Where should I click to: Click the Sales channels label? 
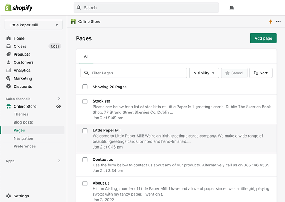(18, 99)
